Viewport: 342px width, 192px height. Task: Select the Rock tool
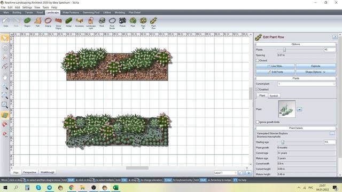(102, 22)
